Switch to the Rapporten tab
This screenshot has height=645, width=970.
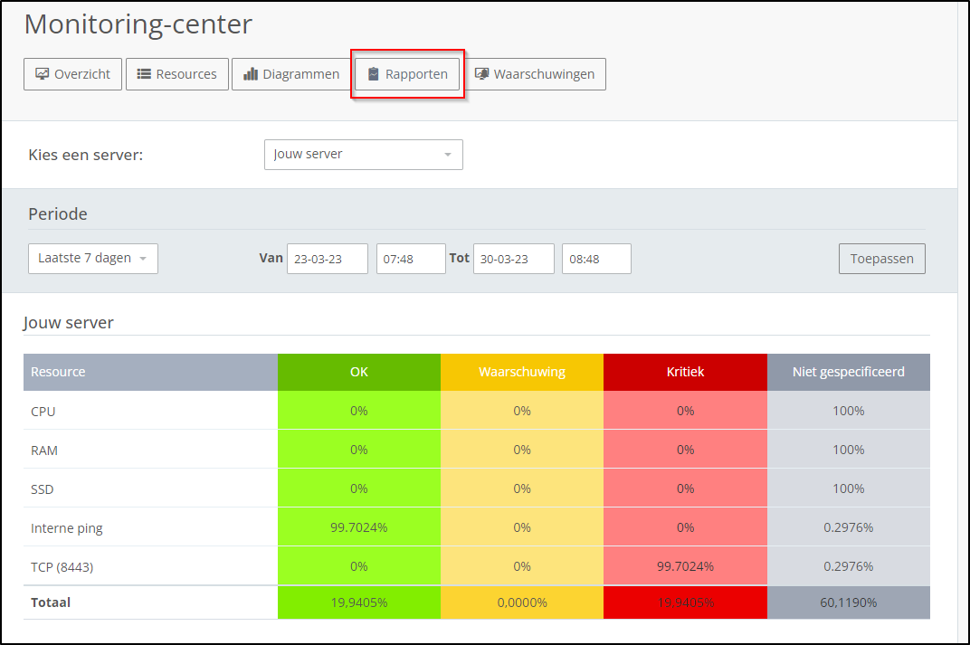pos(407,73)
